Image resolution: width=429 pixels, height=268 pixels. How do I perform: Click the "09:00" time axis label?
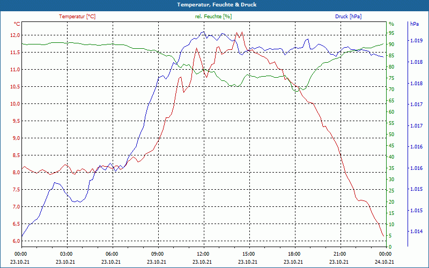pyautogui.click(x=157, y=254)
